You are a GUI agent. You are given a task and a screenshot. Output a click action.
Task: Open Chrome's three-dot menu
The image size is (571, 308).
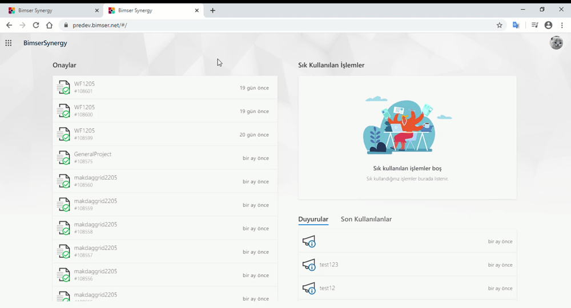[562, 25]
